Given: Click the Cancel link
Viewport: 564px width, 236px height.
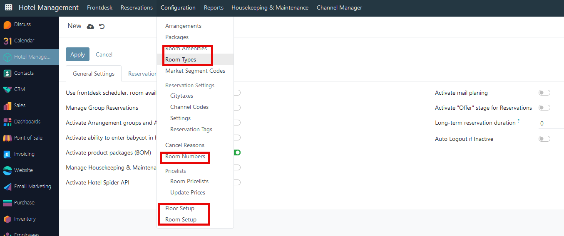Looking at the screenshot, I should [104, 54].
